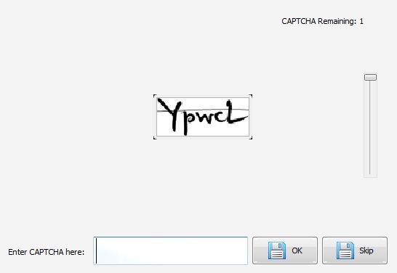
Task: Confirm the CAPTCHA with the OK button
Action: point(285,250)
